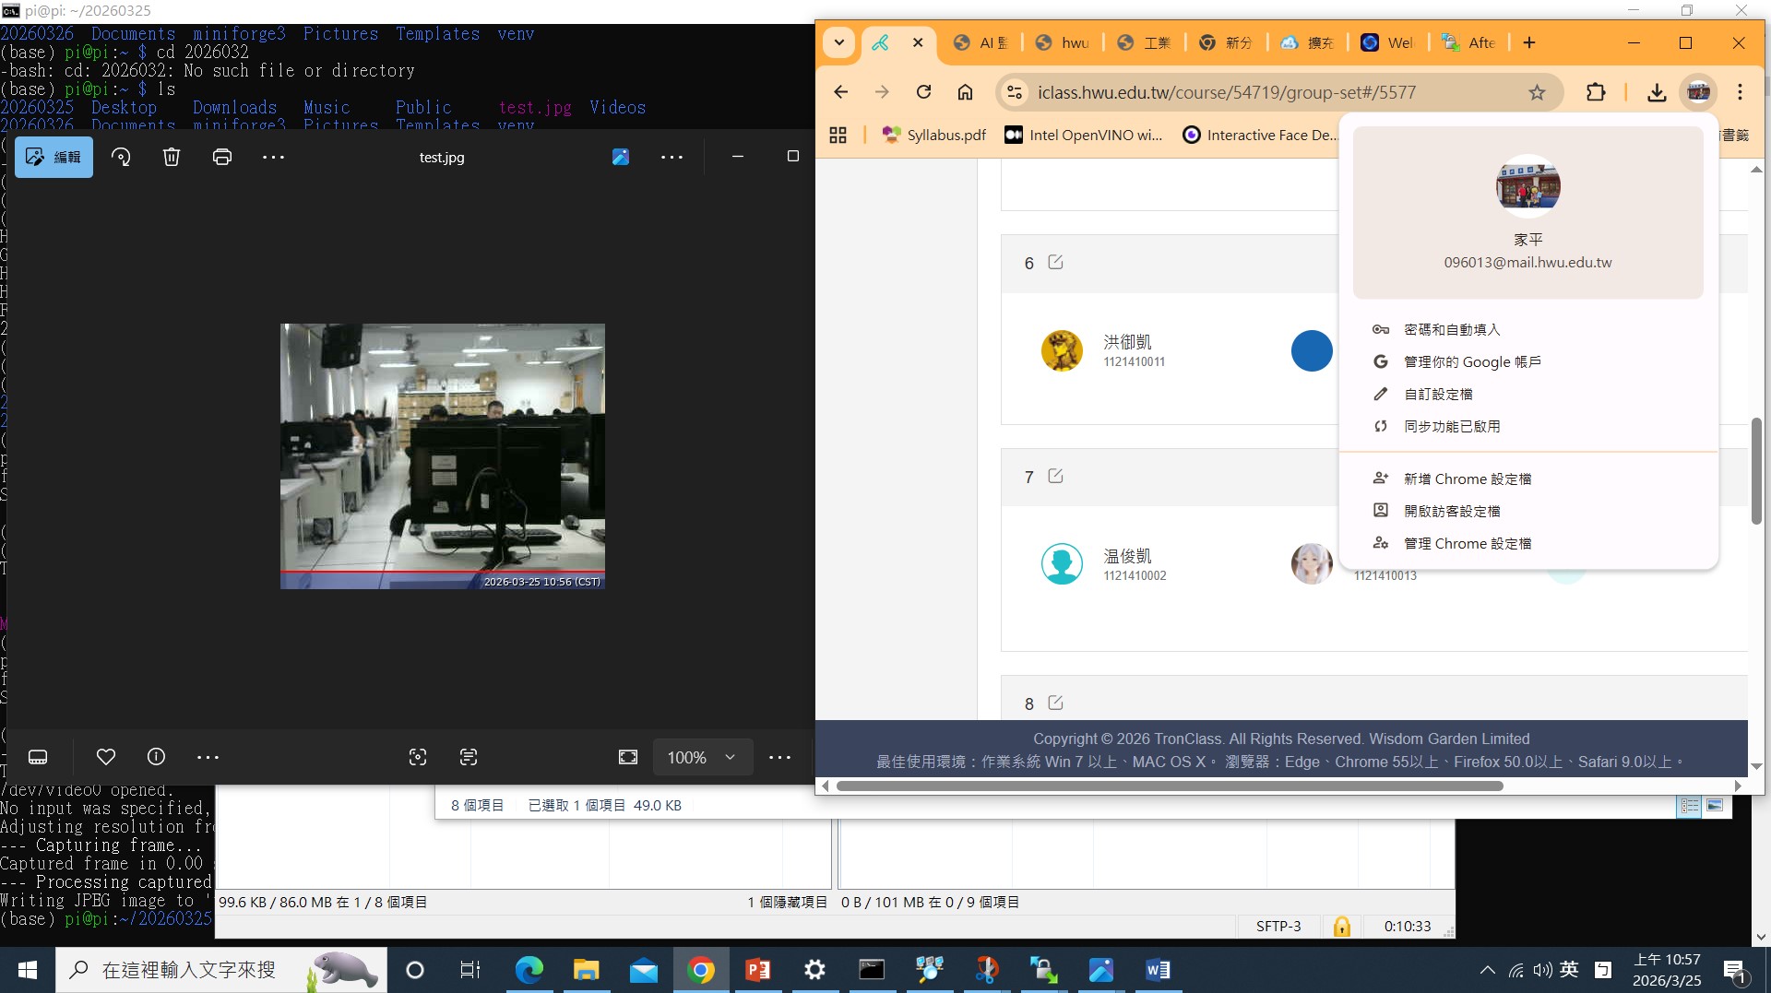The image size is (1771, 993).
Task: Toggle the filmstrip view in Photos
Action: [38, 757]
